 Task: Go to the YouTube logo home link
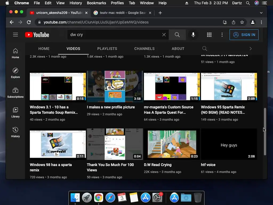37,35
